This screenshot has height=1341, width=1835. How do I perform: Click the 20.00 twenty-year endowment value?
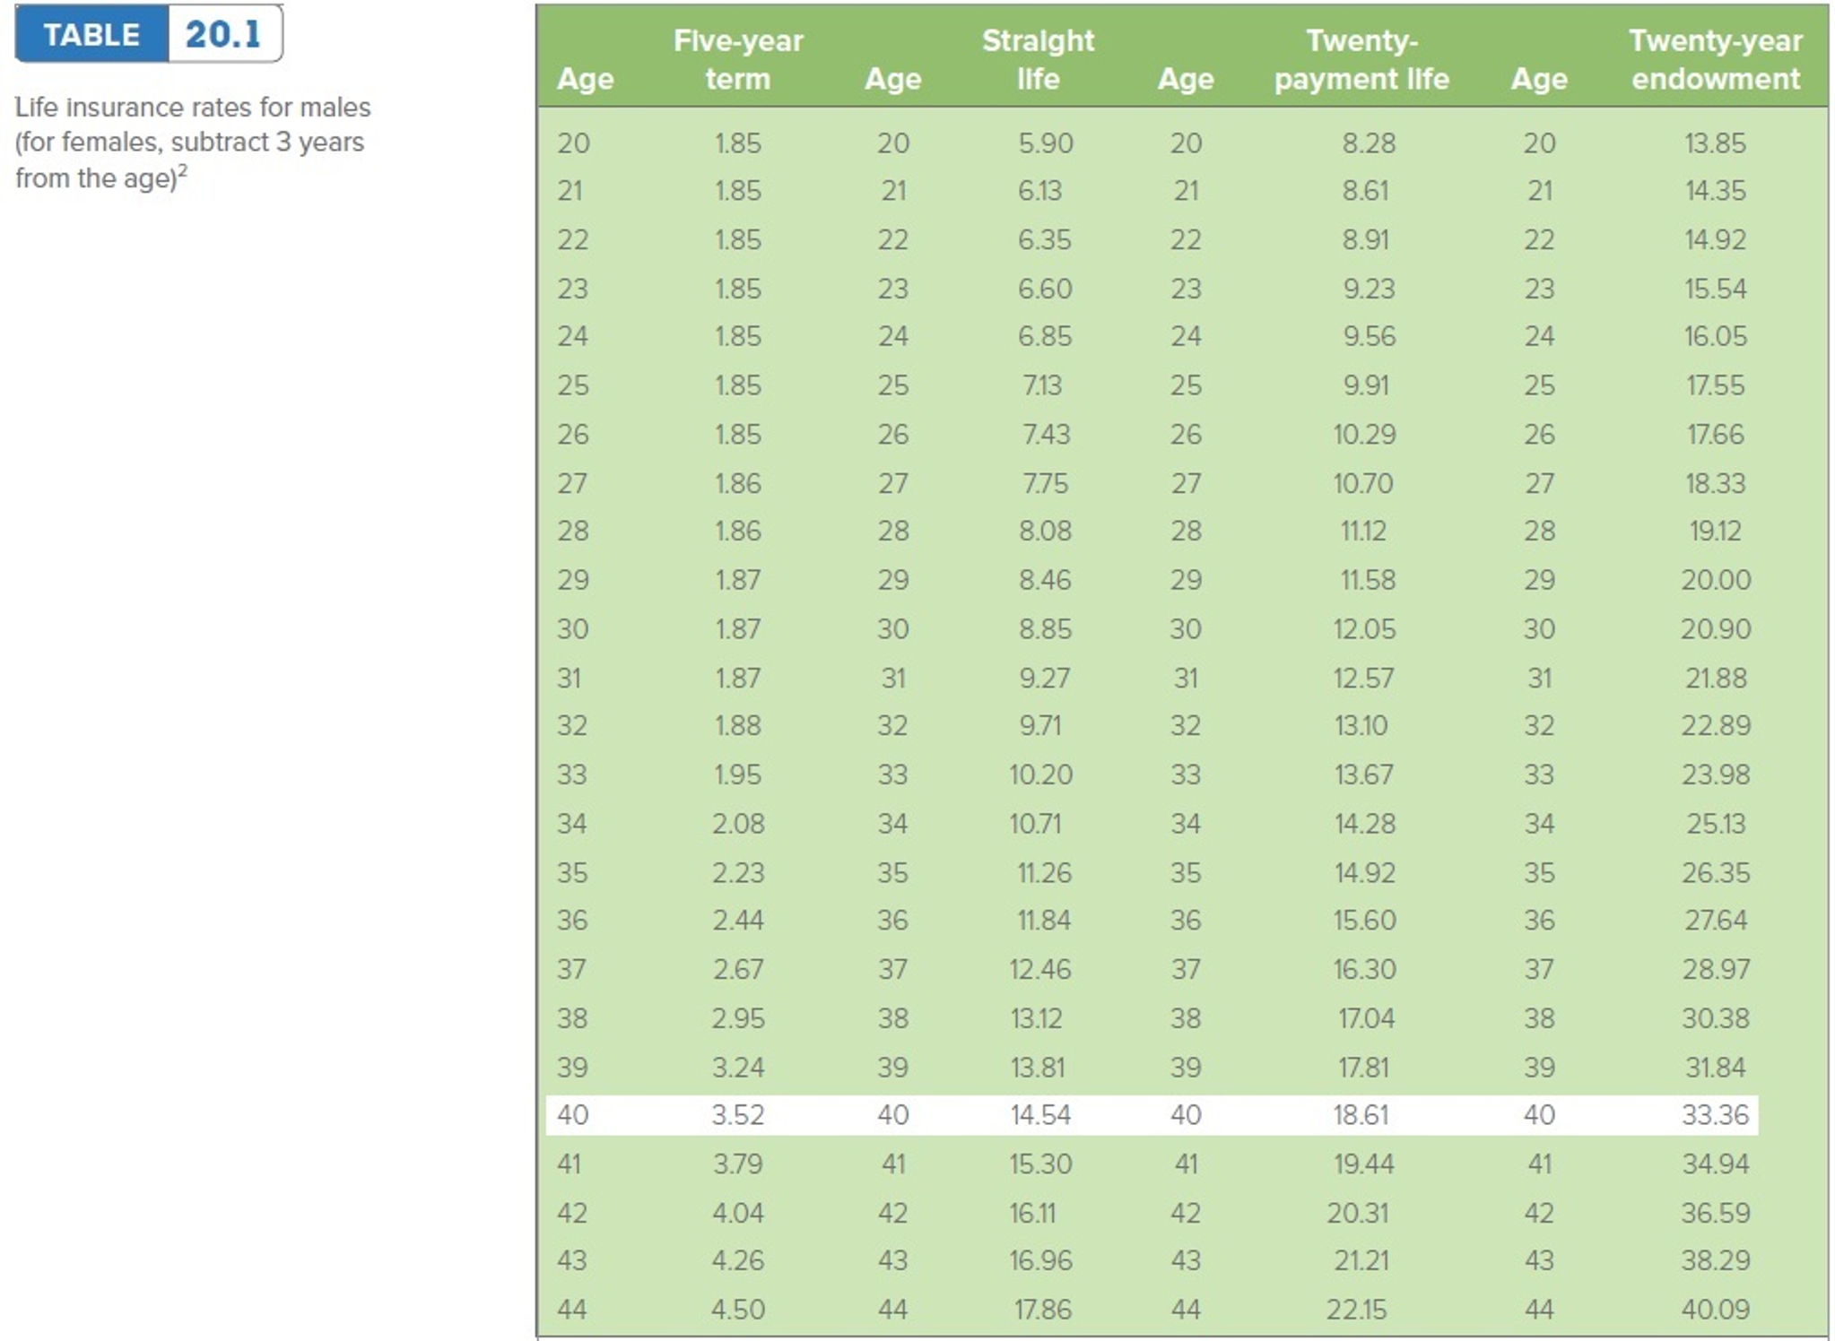[1715, 580]
